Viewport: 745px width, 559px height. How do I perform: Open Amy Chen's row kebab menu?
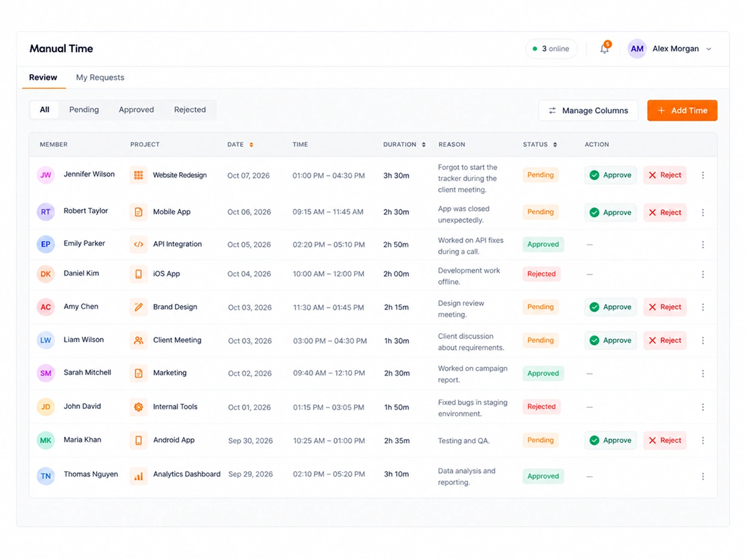pyautogui.click(x=703, y=307)
